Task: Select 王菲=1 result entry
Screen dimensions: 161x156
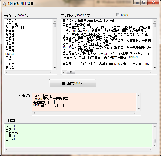Action: pyautogui.click(x=10, y=139)
